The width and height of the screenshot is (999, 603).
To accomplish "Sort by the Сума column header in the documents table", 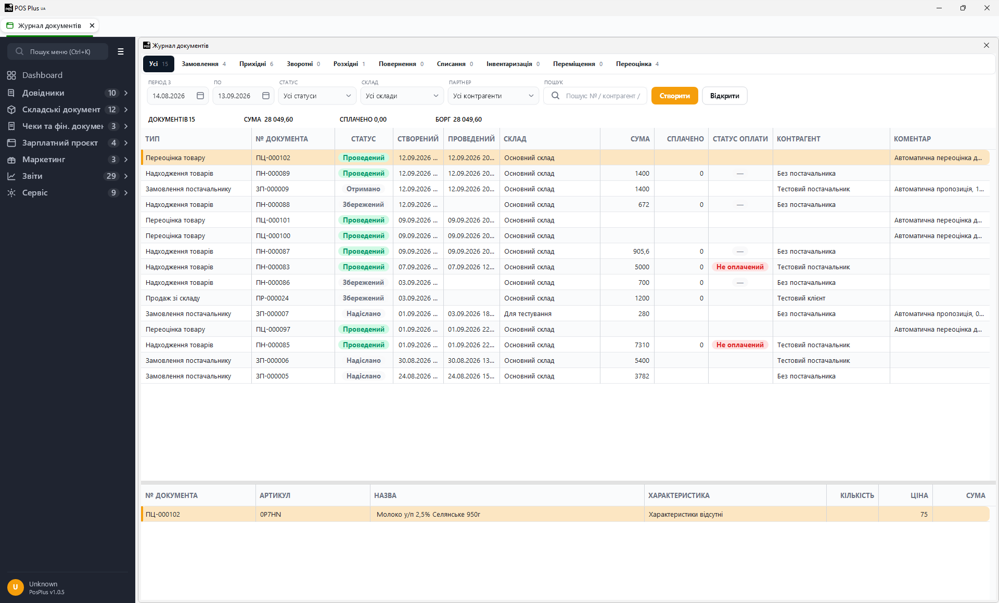I will [x=627, y=139].
